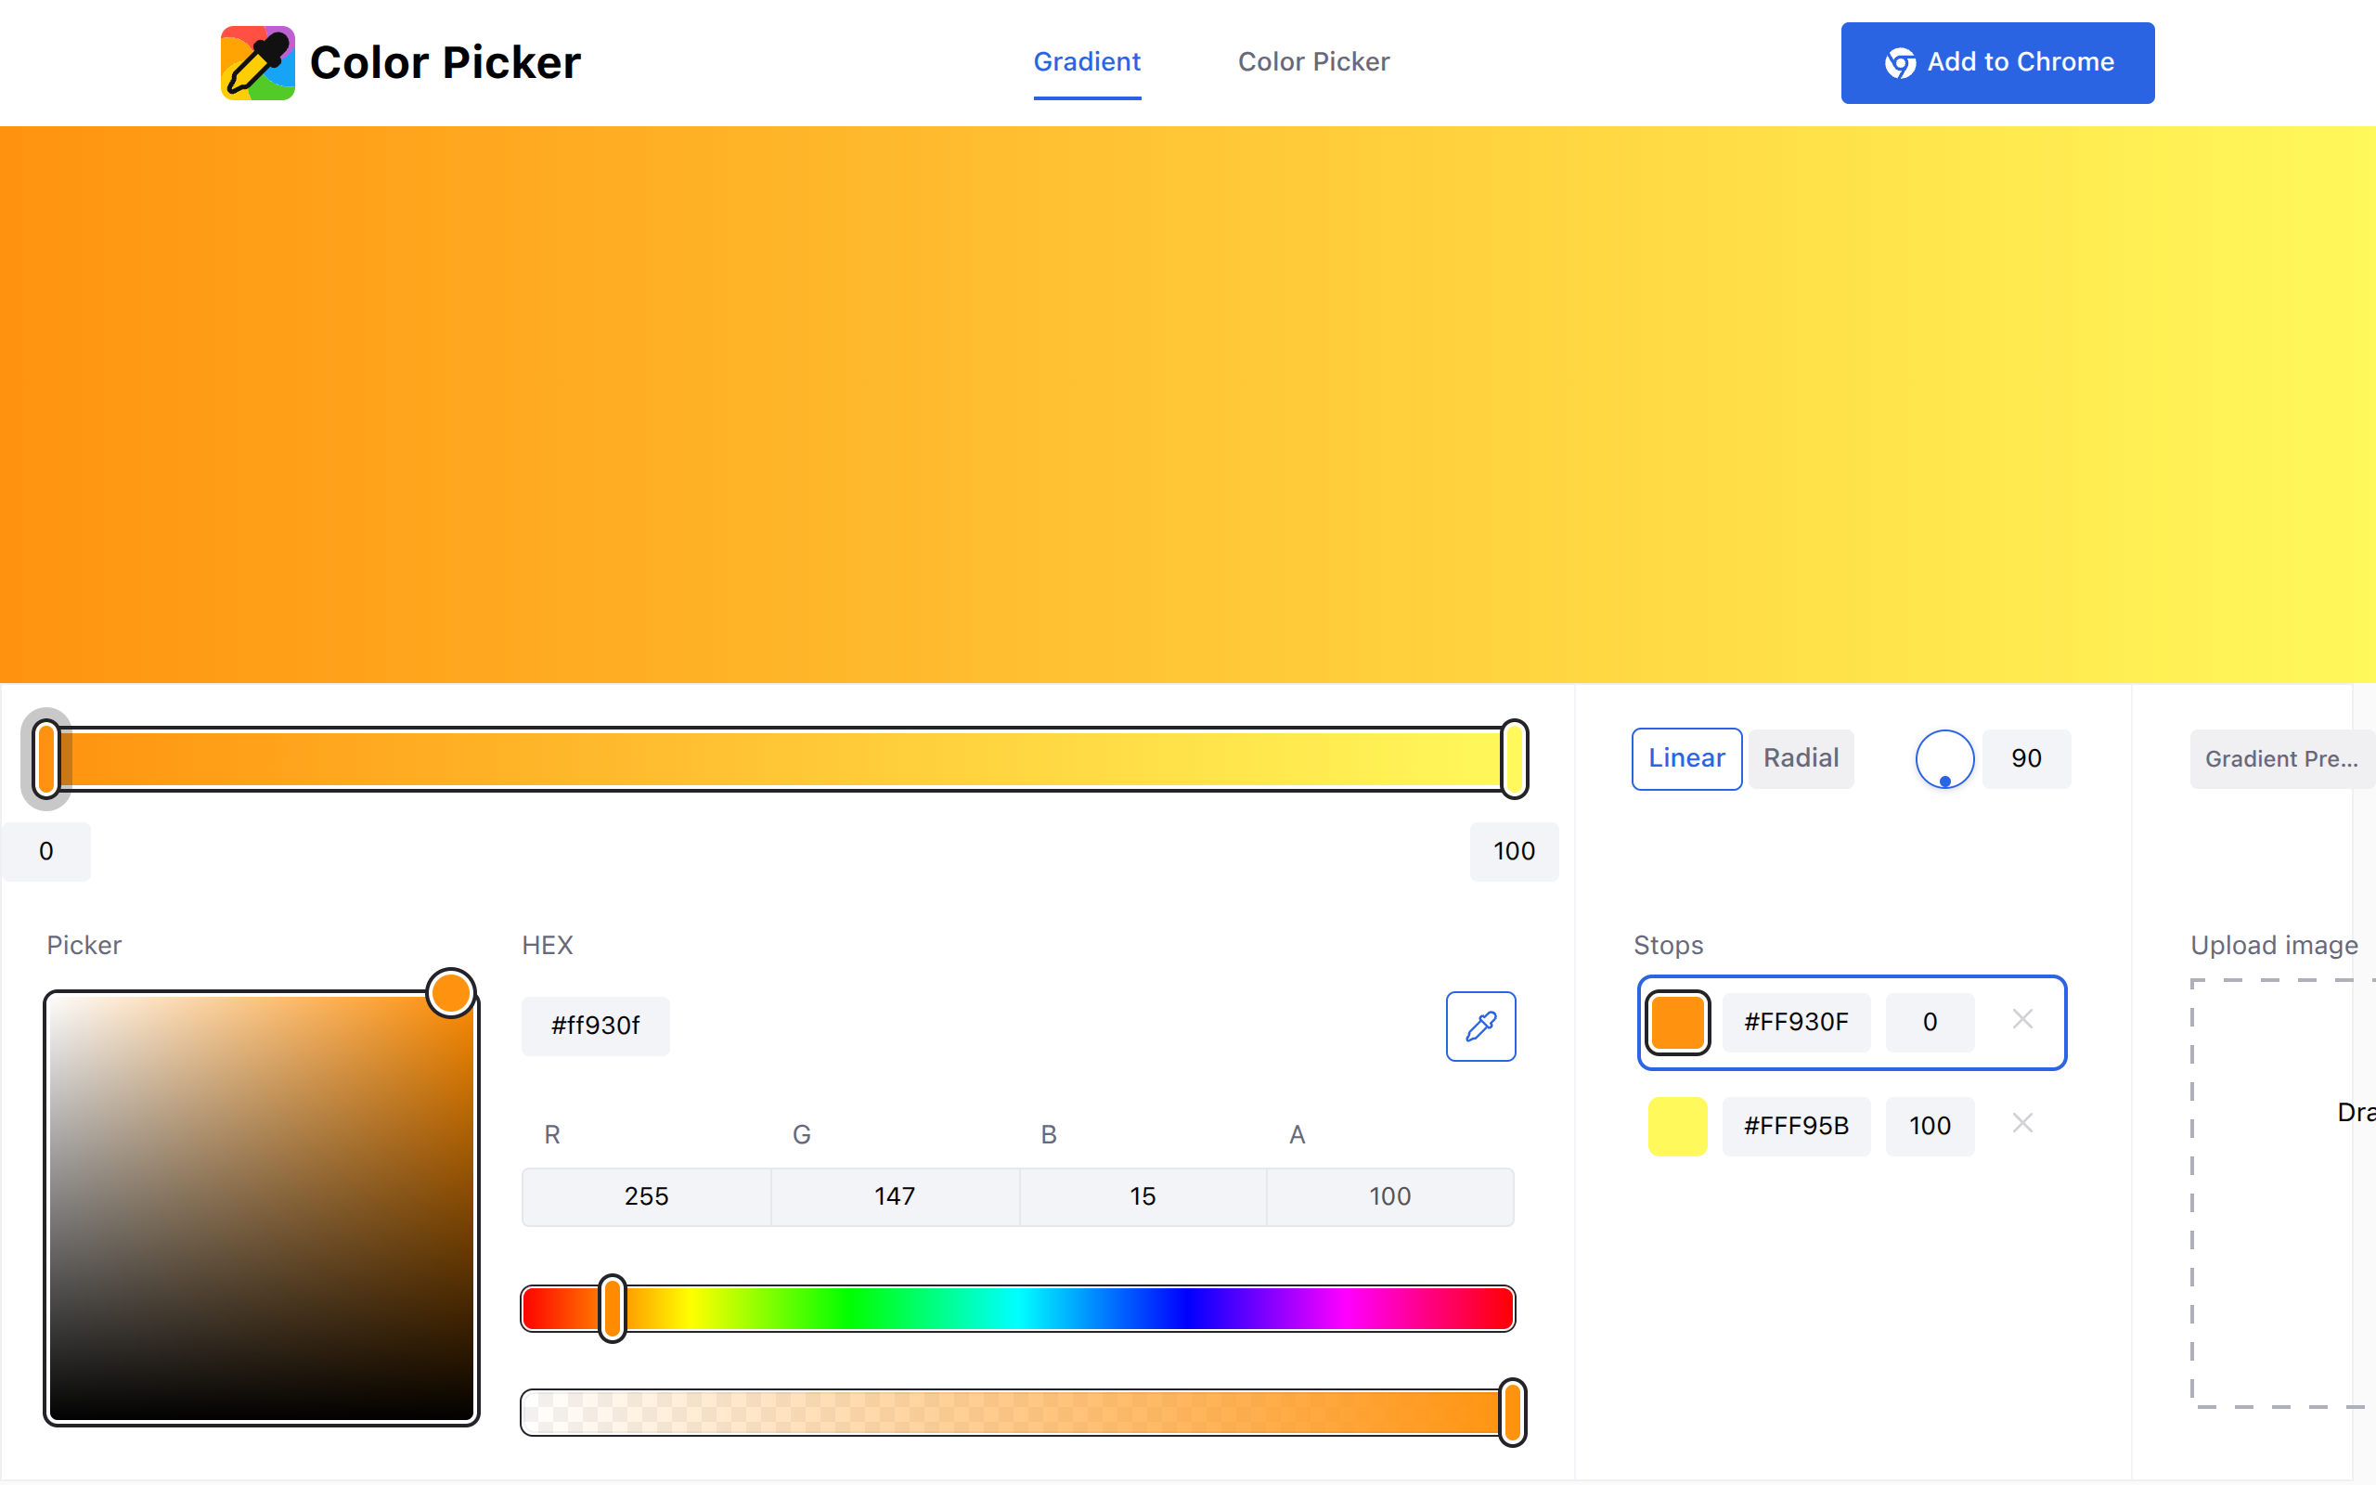Click the Chrome icon in the Add to Chrome button

[1901, 62]
